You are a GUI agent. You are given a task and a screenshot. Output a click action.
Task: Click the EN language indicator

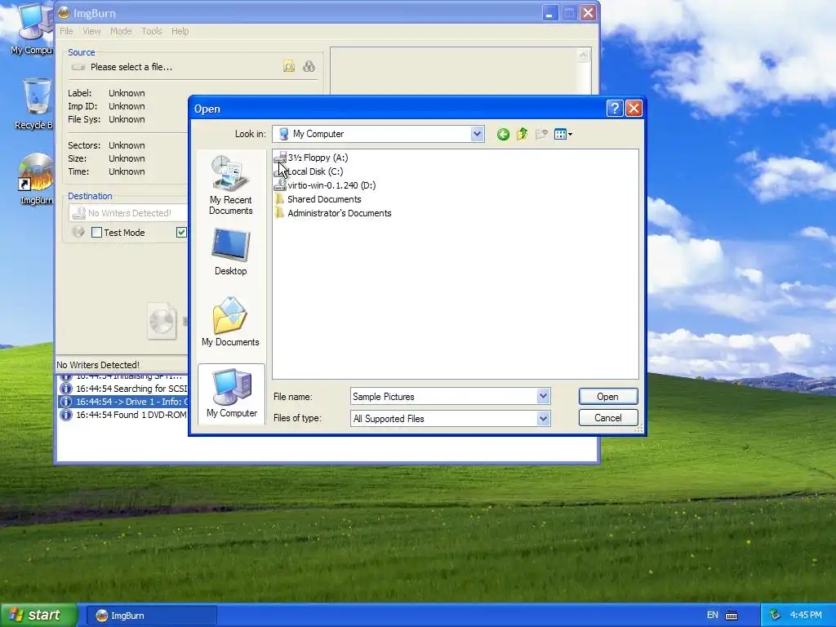pyautogui.click(x=712, y=615)
